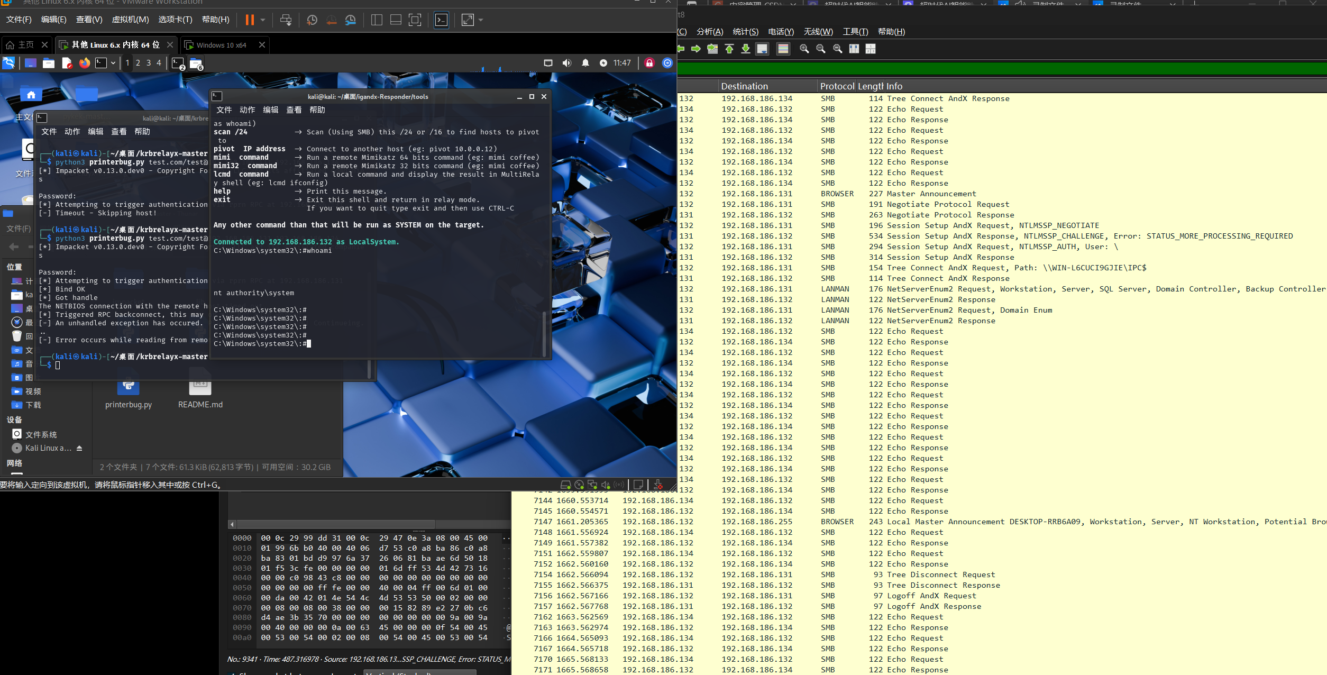Switch to Windows 10 x64 tab

point(221,45)
